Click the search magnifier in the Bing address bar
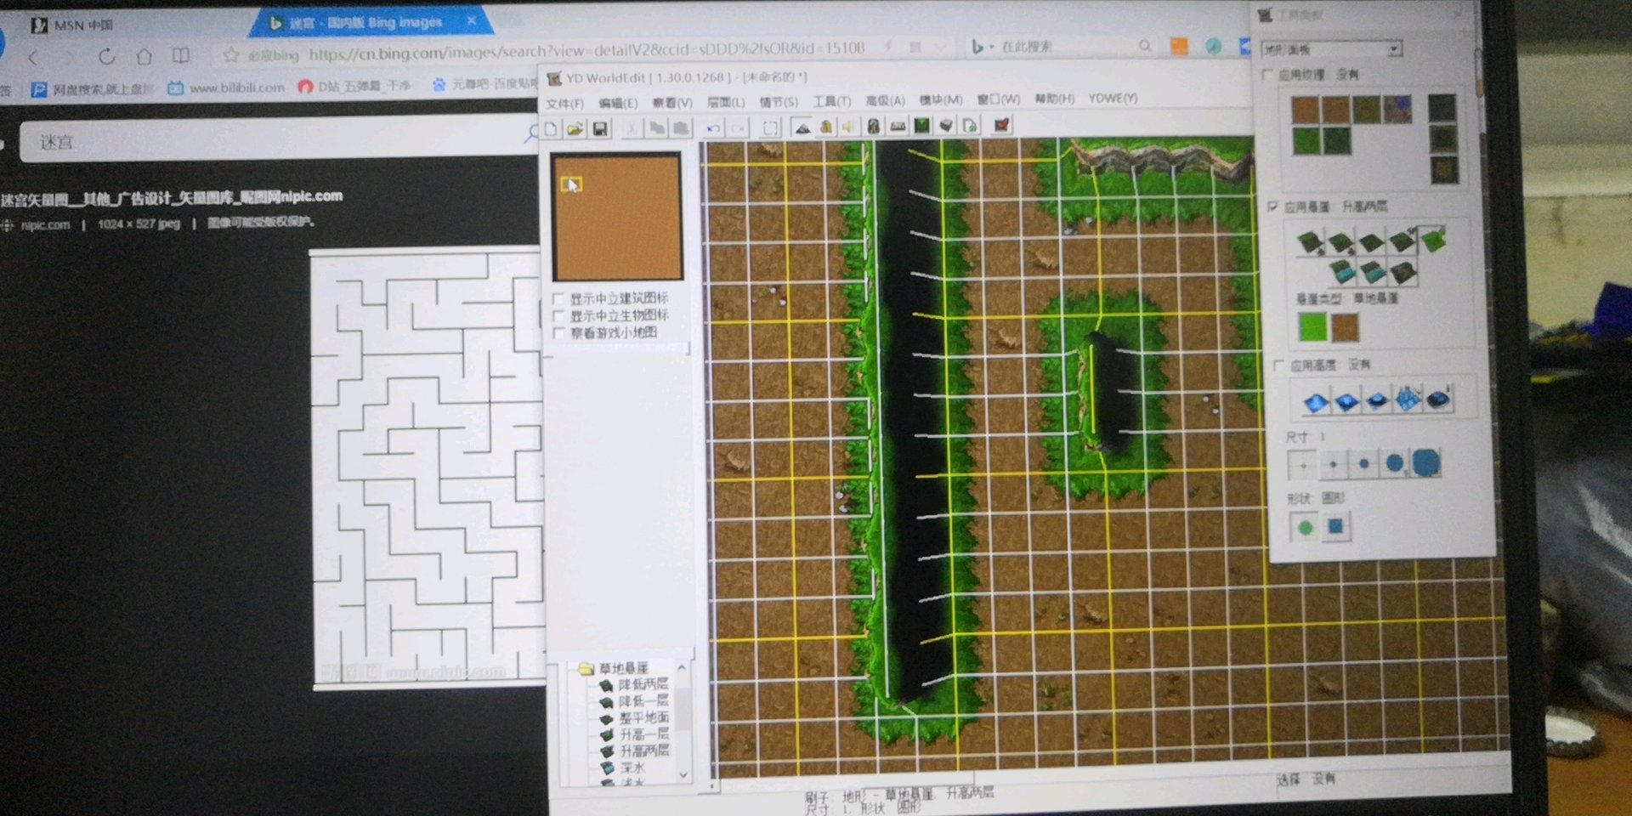This screenshot has height=816, width=1632. click(x=1145, y=46)
